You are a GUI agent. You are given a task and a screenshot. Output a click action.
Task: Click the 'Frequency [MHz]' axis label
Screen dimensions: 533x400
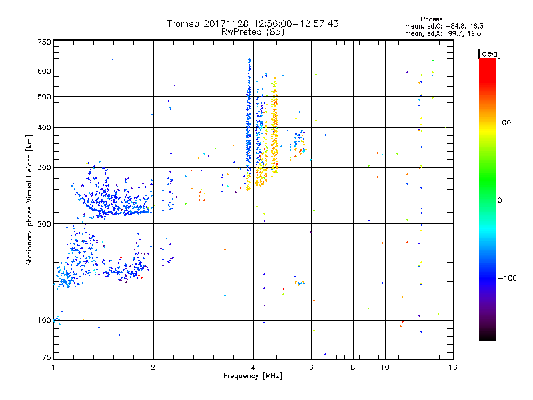click(253, 376)
